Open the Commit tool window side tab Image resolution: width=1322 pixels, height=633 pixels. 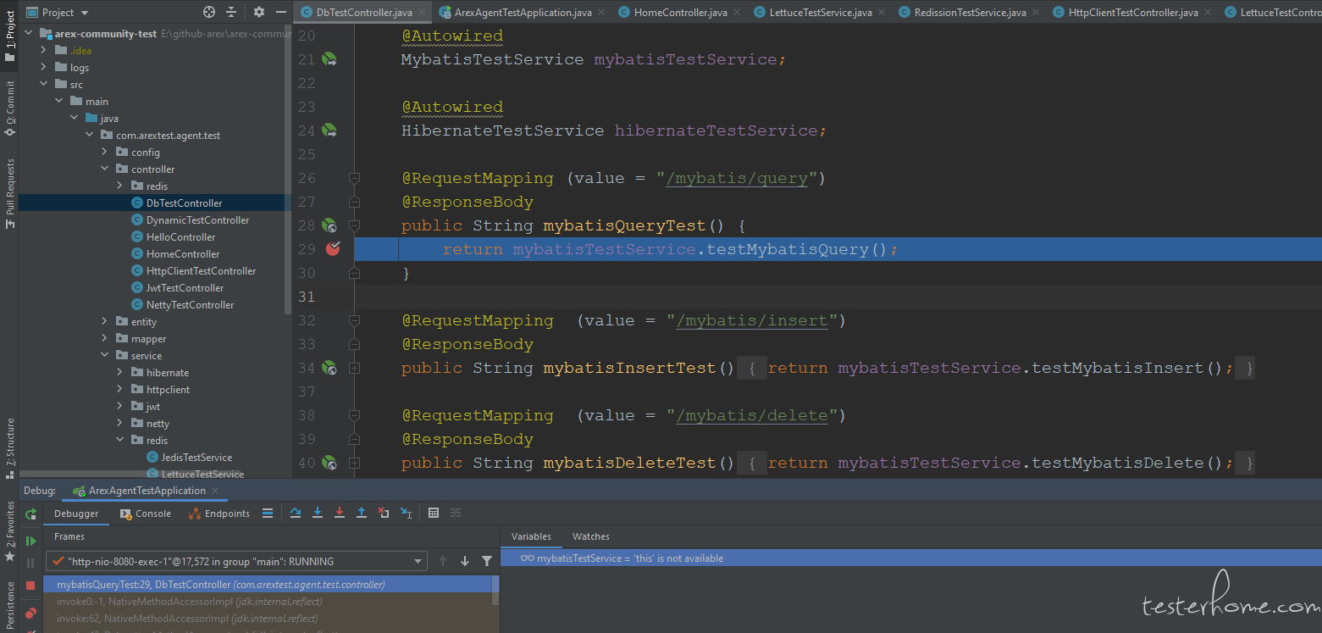point(9,108)
